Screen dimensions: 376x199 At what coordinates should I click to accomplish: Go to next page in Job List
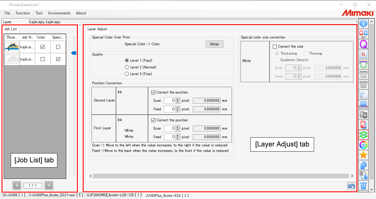coord(48,185)
